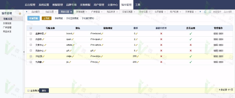Open the 用户管理 top menu
This screenshot has width=235, height=98.
tap(99, 5)
